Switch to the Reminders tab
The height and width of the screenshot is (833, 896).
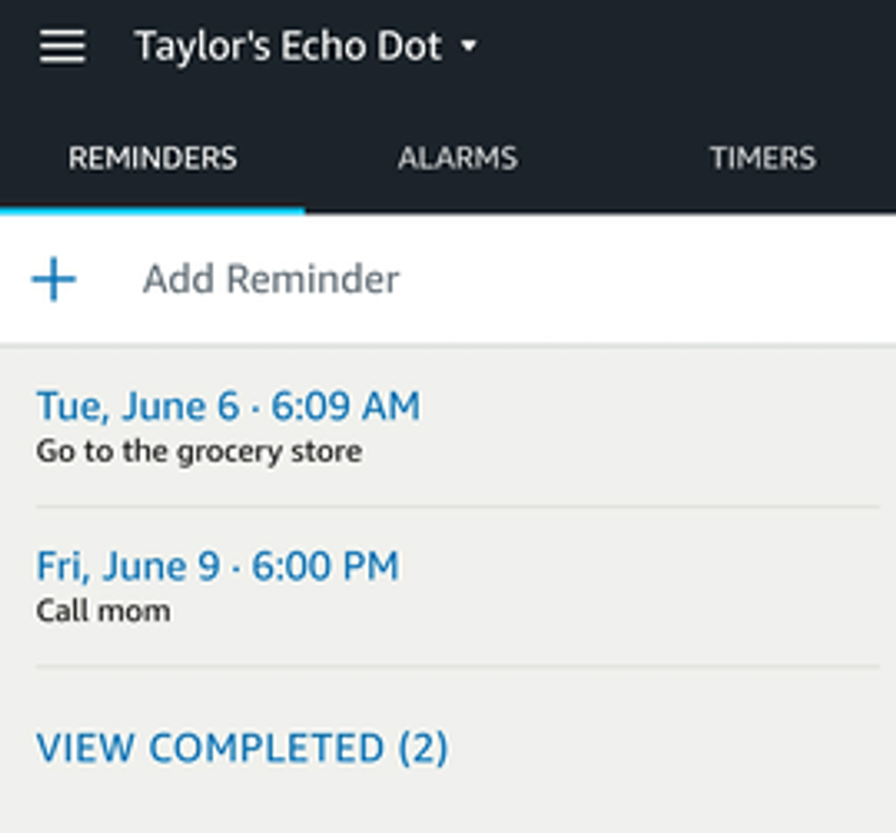[x=153, y=158]
